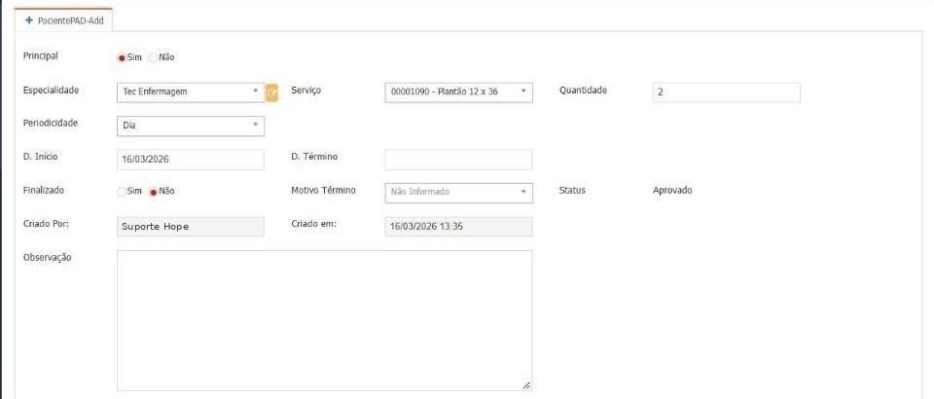
Task: Click the Criado em: label
Action: (314, 224)
